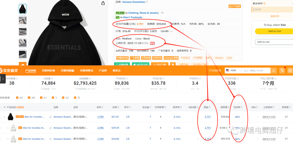Click the help icon beside 平均BSR
The height and width of the screenshot is (143, 293).
126,79
